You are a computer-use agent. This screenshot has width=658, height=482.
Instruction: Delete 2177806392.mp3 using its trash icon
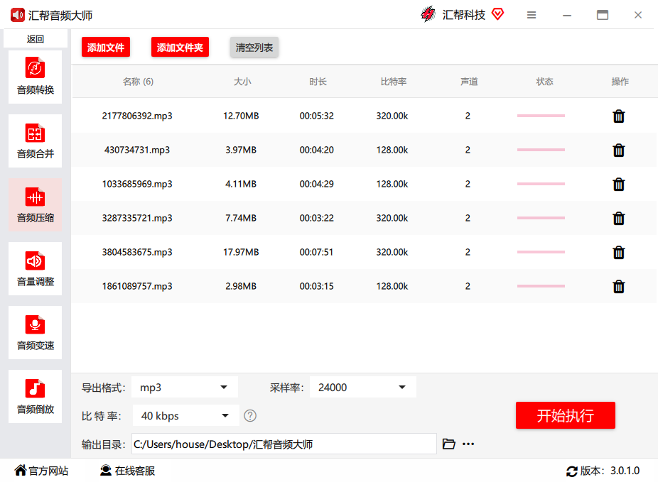[x=618, y=116]
